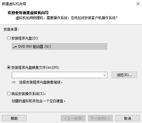Select the 安装程序光盘映像文件(iso) radio option

(9, 68)
